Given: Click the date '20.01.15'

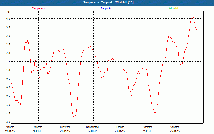Looking at the screenshot, I should (37, 131).
